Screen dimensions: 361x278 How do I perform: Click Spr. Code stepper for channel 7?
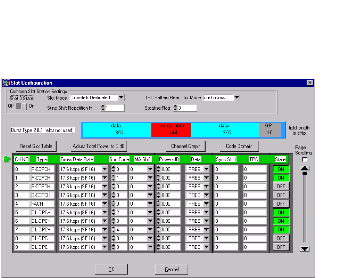(x=113, y=230)
